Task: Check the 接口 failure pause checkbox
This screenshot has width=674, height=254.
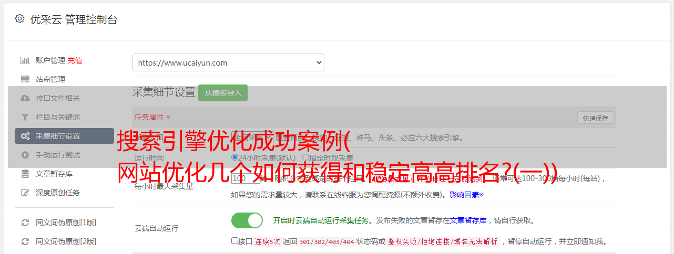Action: pos(234,241)
